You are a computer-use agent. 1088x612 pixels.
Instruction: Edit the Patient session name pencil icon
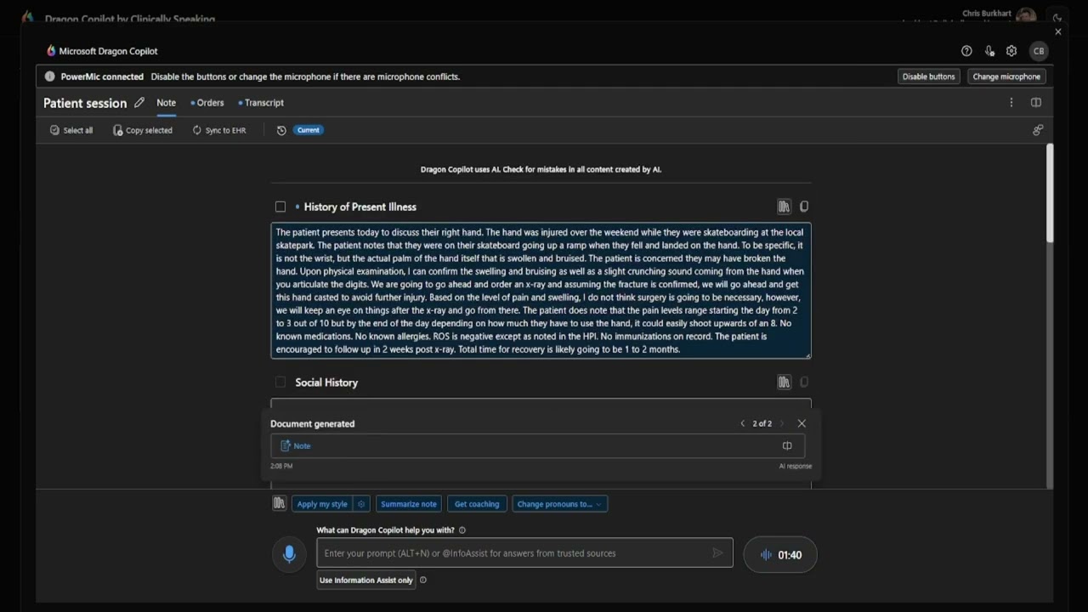(139, 103)
